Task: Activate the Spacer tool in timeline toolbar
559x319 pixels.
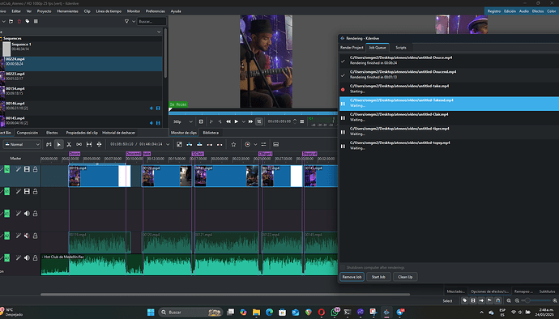Action: 79,144
